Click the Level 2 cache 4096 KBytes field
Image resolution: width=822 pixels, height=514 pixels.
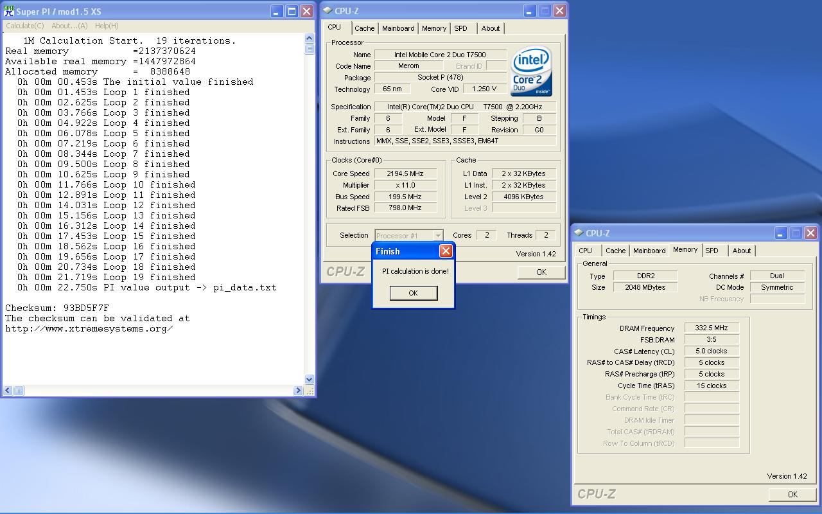pos(524,197)
